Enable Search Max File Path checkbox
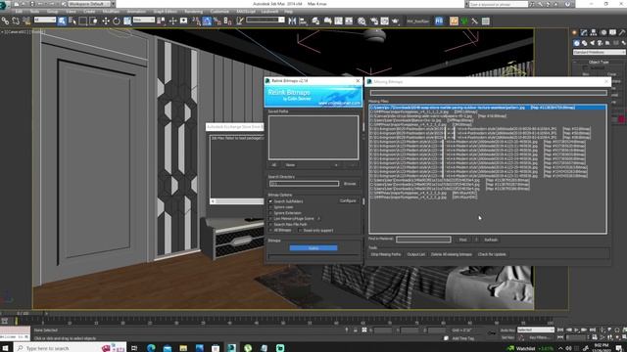Viewport: 627px width, 352px height. click(270, 225)
